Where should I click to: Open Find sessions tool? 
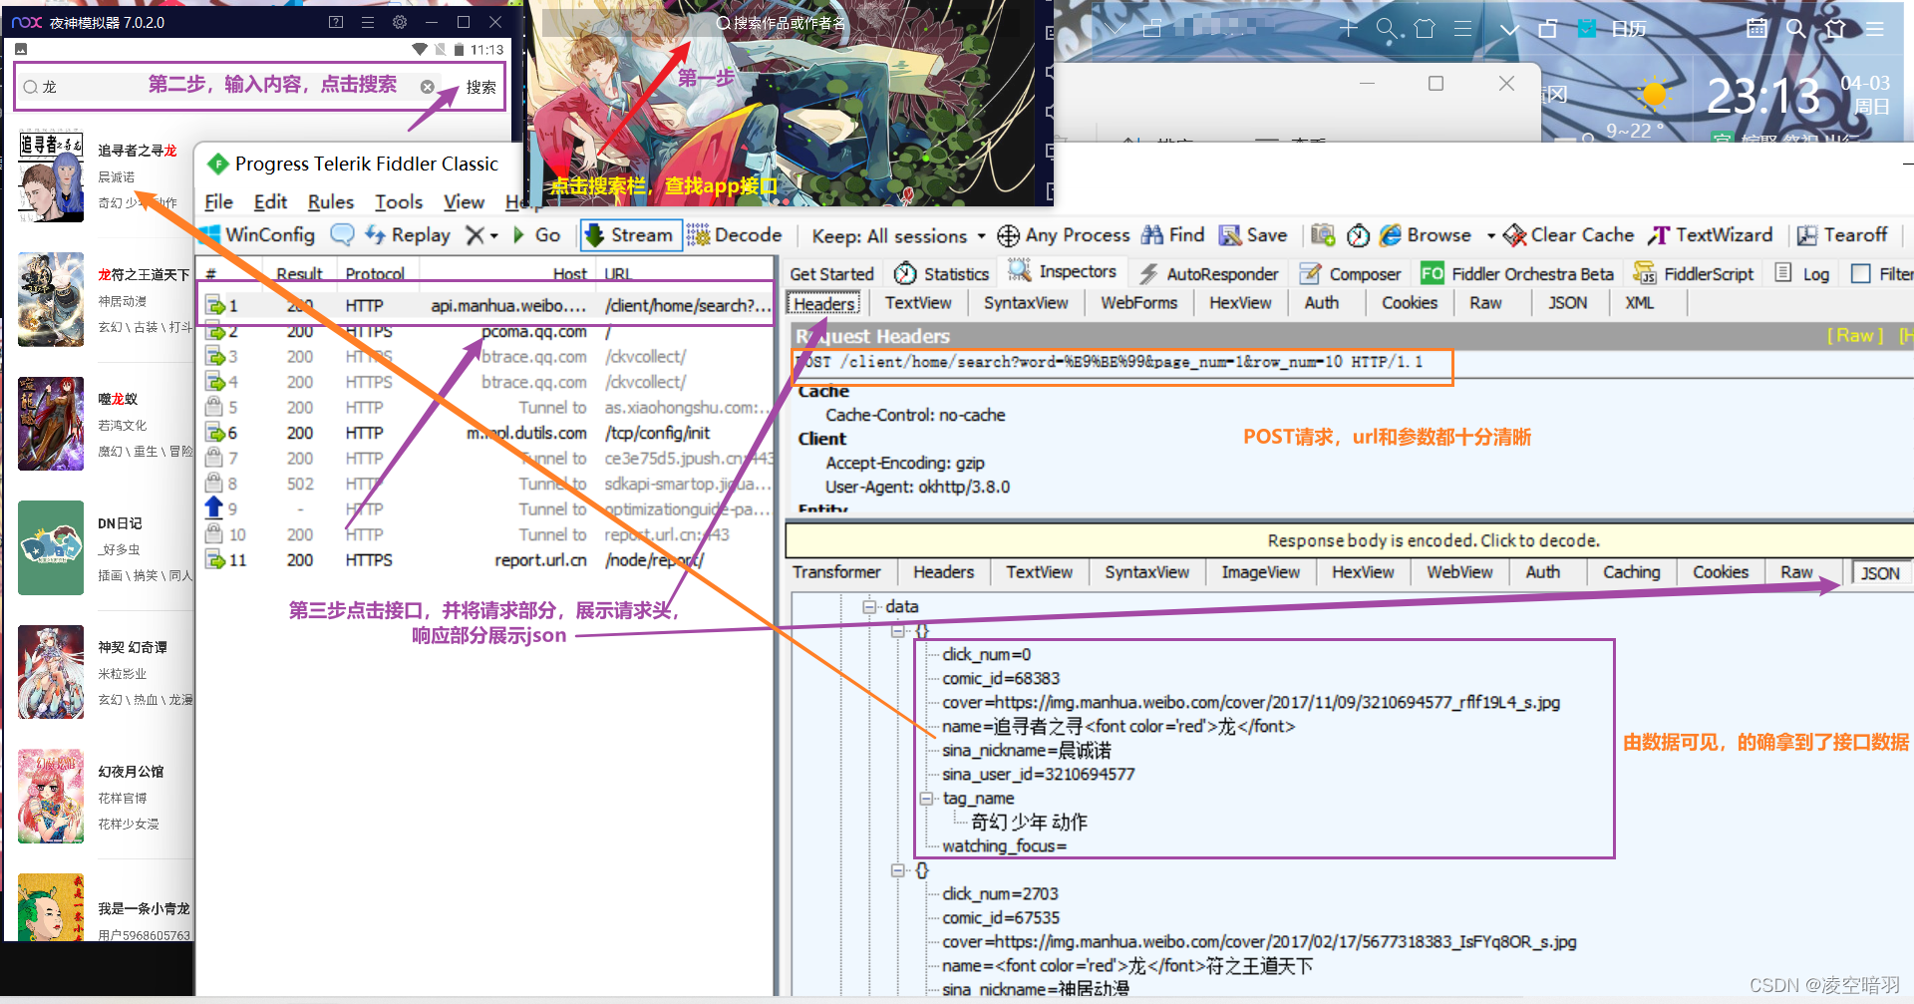[1173, 235]
